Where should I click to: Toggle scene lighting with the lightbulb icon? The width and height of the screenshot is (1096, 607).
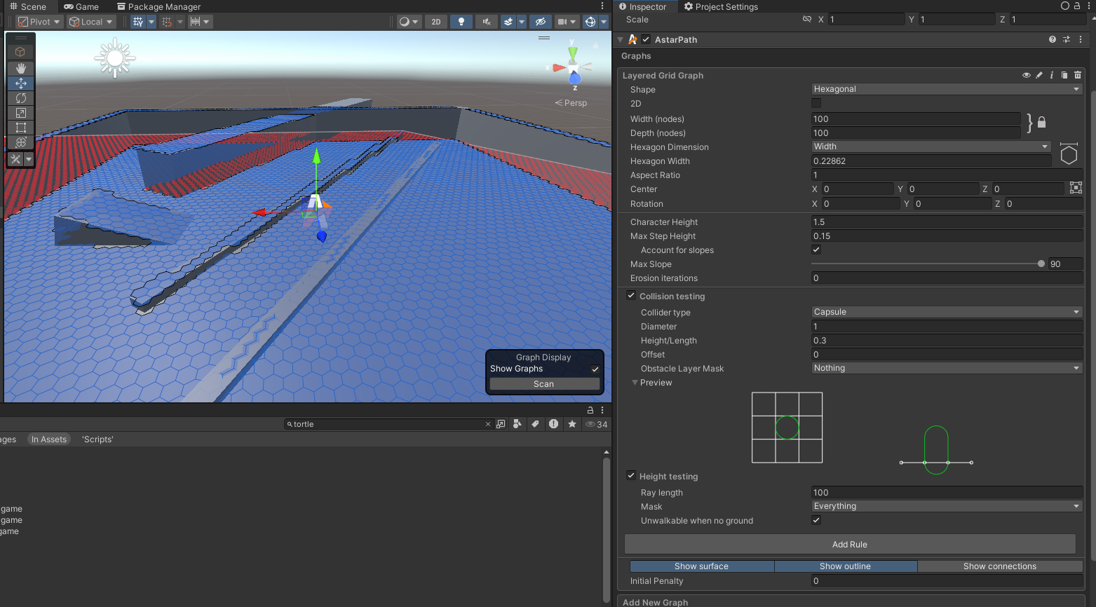coord(461,22)
